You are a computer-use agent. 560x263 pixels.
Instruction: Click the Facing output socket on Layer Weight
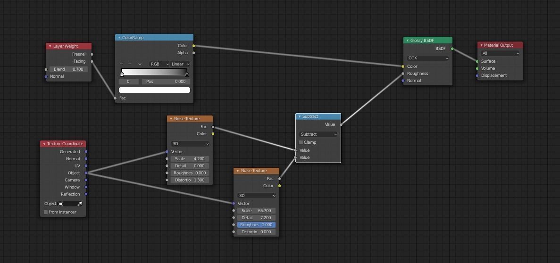coord(92,61)
